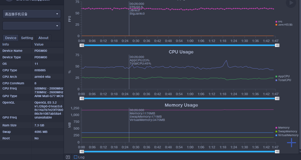Open the About tab
The width and height of the screenshot is (301, 160).
tap(43, 38)
